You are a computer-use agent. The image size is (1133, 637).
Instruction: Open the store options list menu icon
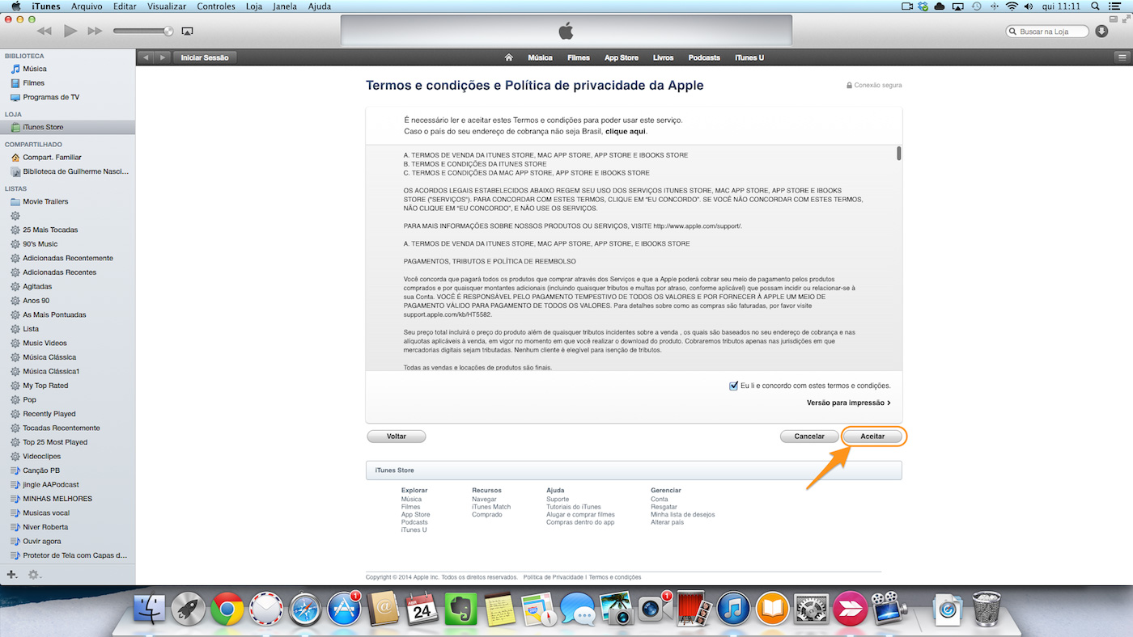(x=1121, y=57)
